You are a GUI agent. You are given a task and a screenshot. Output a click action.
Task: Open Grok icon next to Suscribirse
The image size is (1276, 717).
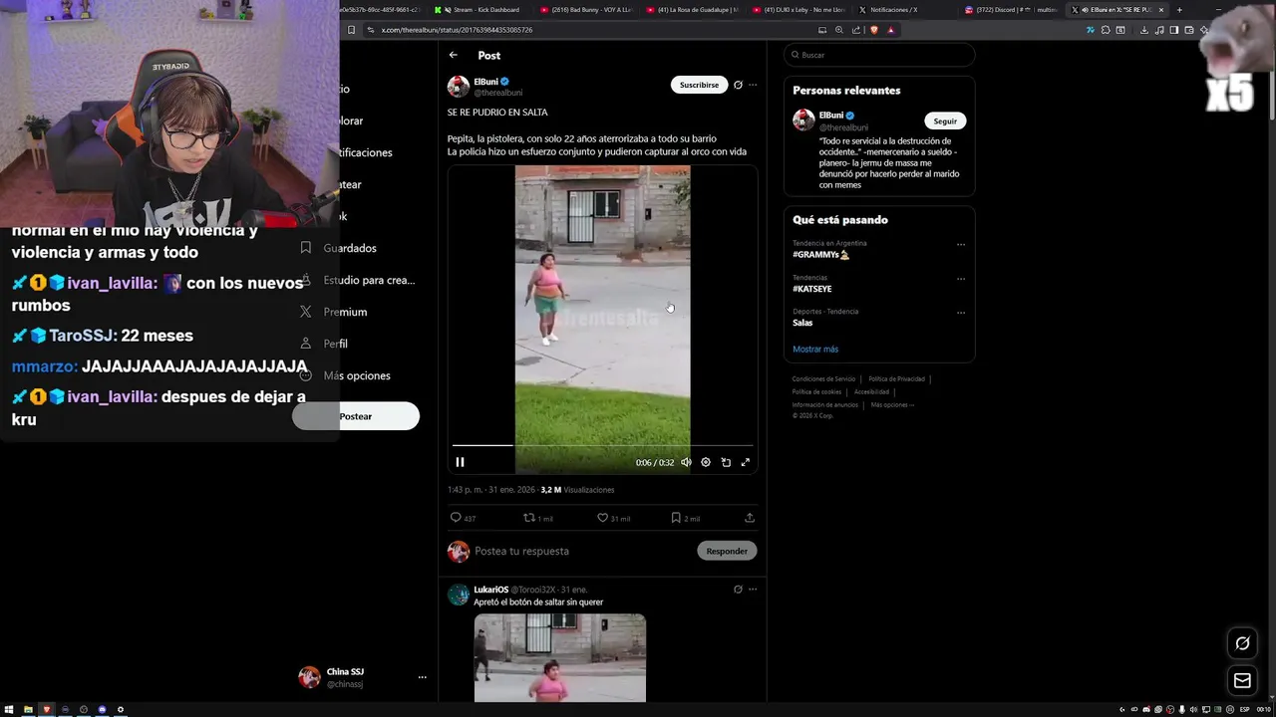point(738,85)
